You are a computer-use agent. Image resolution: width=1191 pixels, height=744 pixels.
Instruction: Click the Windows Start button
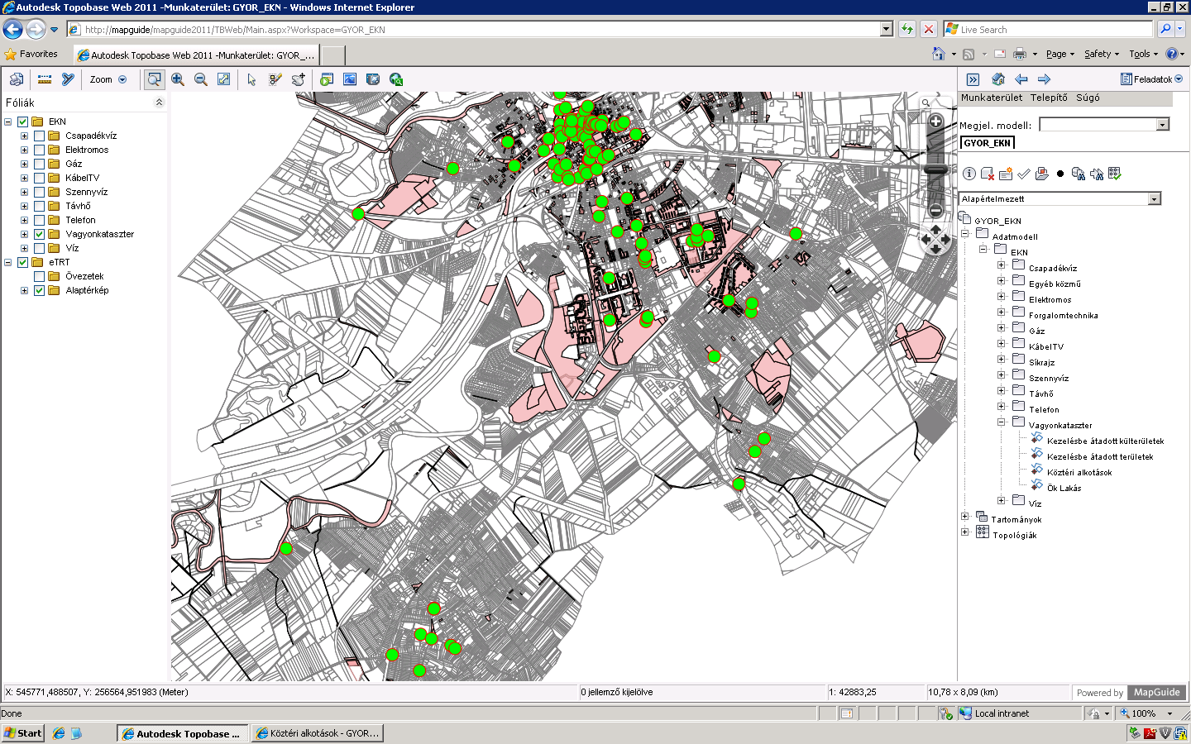[23, 733]
